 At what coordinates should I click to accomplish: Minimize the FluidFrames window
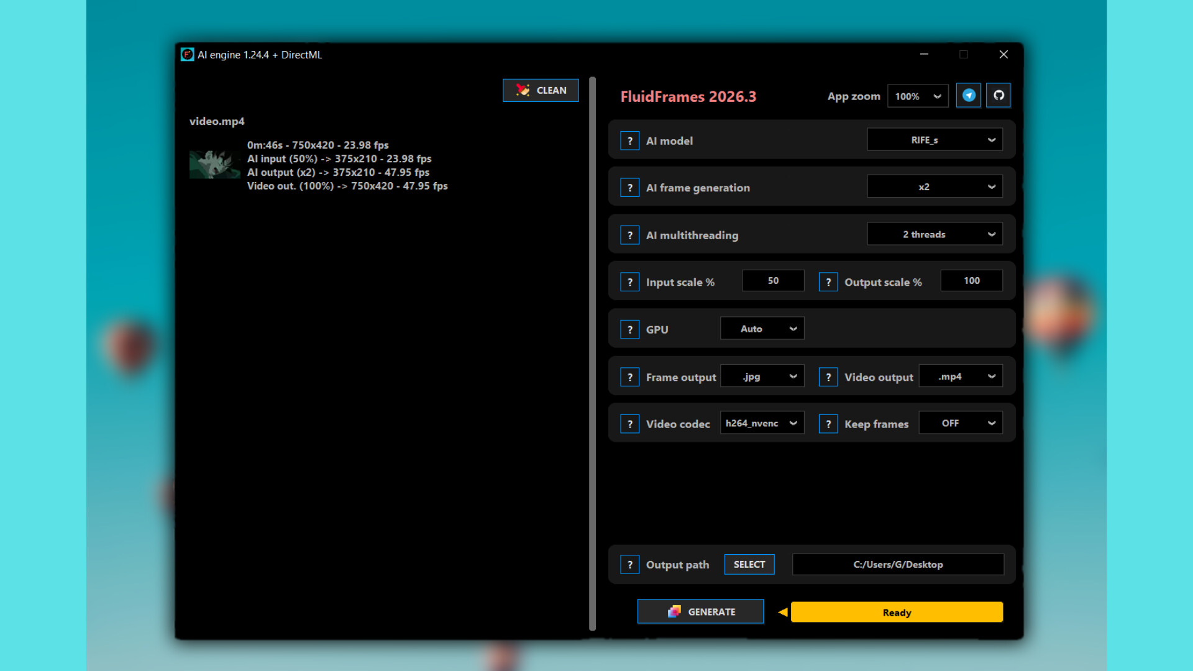coord(924,55)
